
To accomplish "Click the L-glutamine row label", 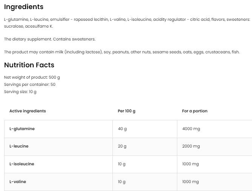I will point(22,129).
